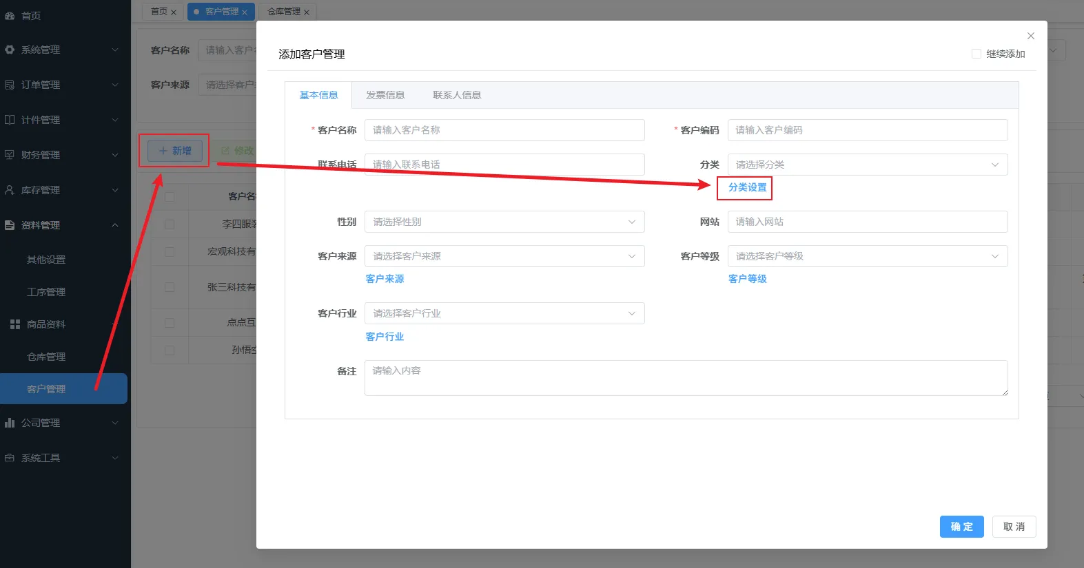Click the 订单管理 sidebar icon
Viewport: 1084px width, 568px height.
click(x=10, y=85)
